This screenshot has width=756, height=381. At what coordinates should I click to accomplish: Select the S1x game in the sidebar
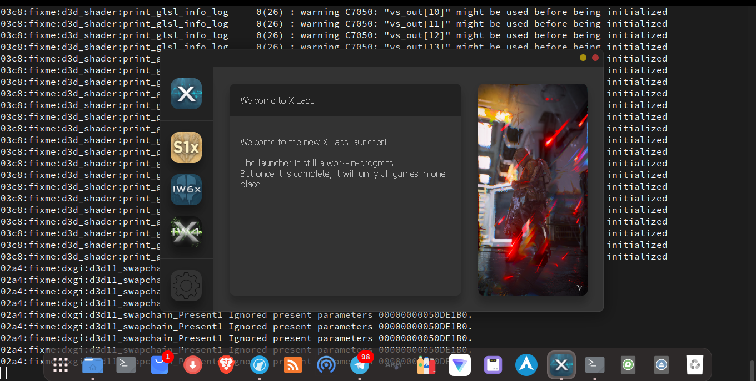(x=186, y=148)
